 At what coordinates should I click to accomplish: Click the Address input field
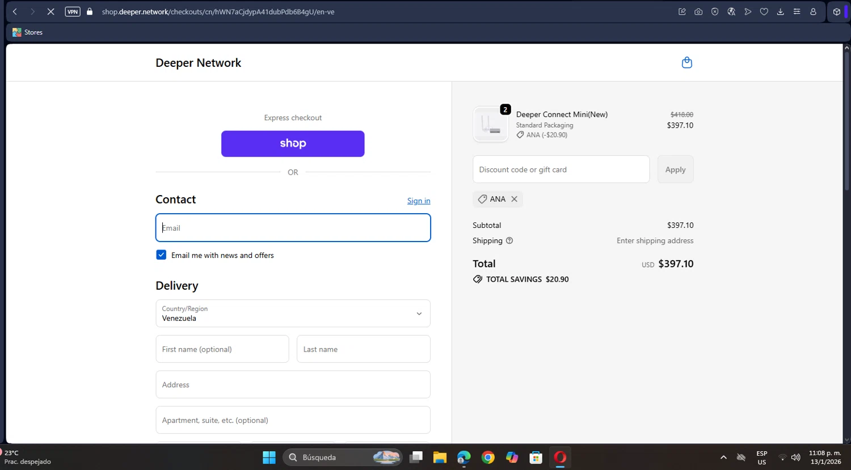click(x=293, y=384)
